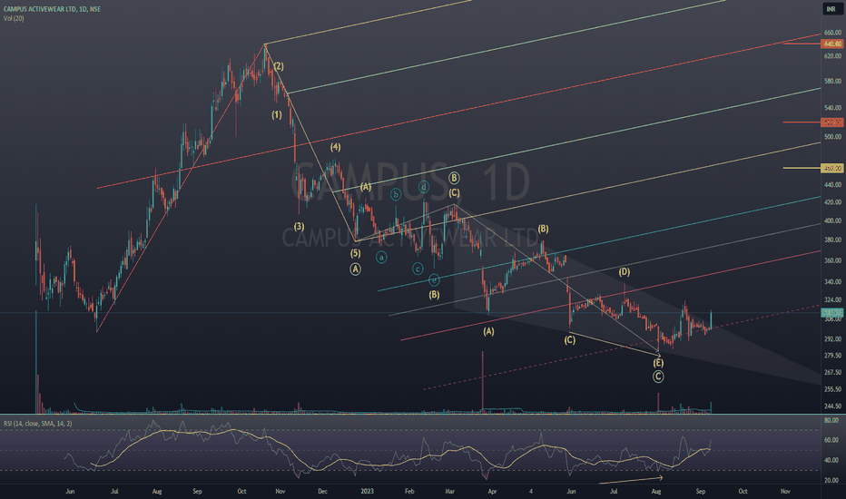Click 244.50 on the price axis
The height and width of the screenshot is (499, 846).
pos(832,406)
